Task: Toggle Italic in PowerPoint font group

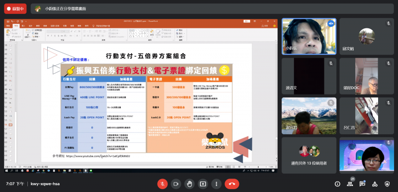Action: click(51, 36)
